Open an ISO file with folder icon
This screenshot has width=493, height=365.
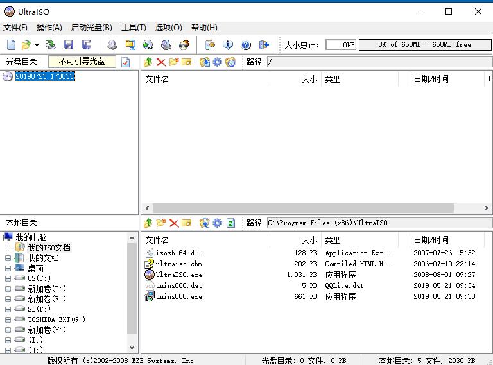point(26,45)
